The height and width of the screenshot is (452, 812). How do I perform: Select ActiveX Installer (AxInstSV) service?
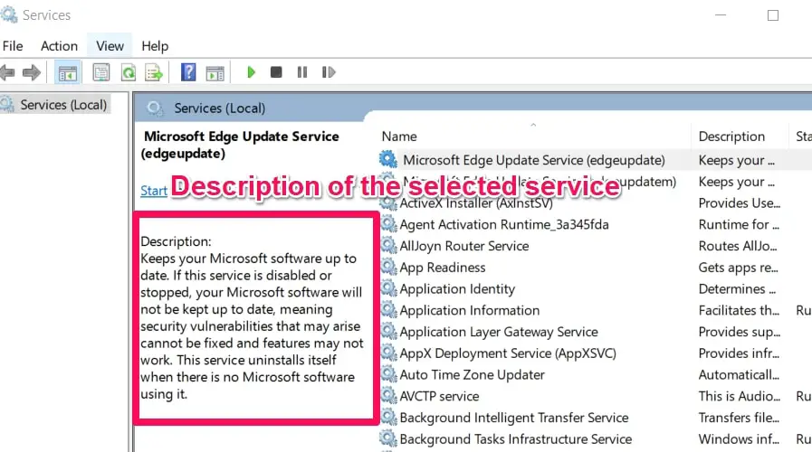click(476, 203)
